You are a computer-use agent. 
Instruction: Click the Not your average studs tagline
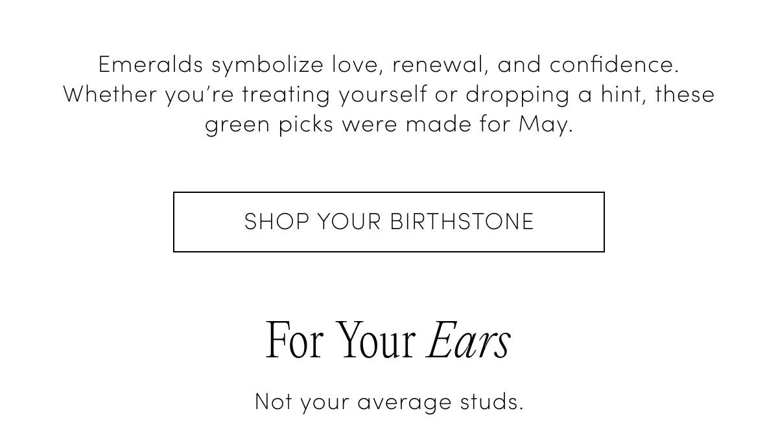click(389, 402)
